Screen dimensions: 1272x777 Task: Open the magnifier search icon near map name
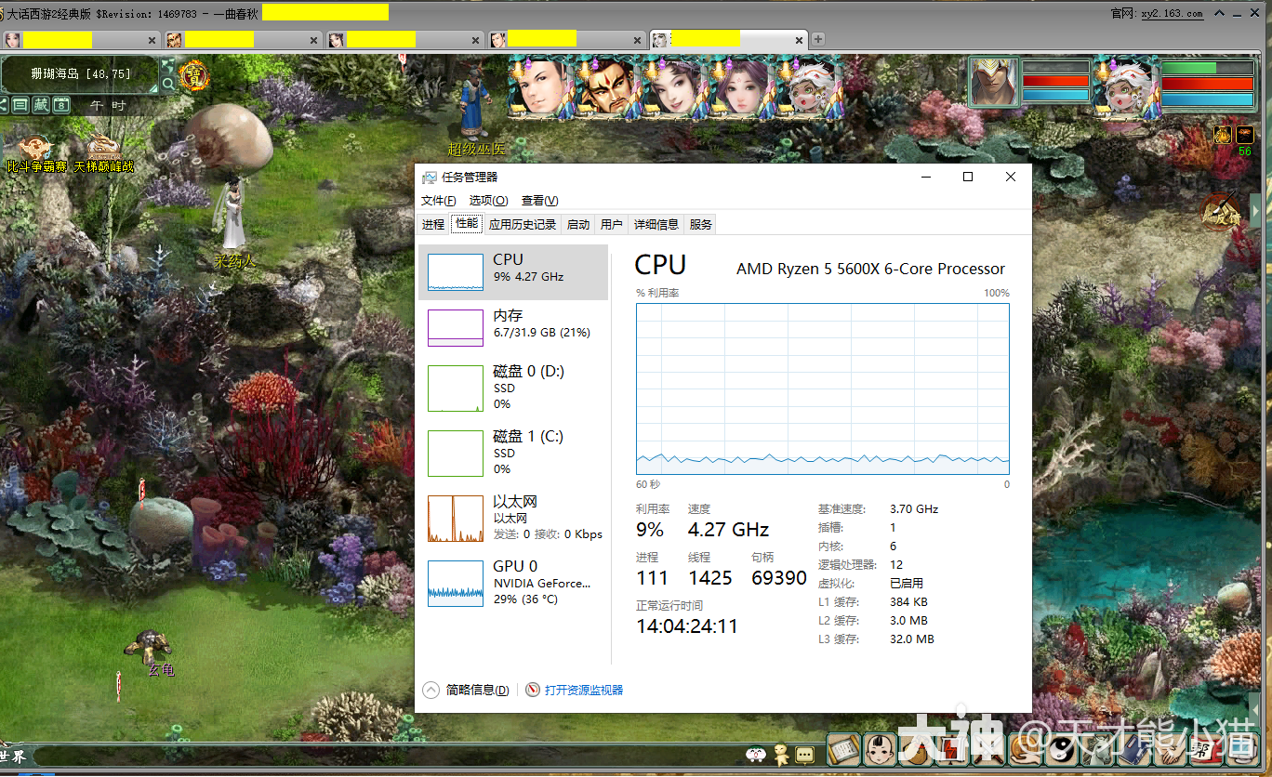click(167, 84)
